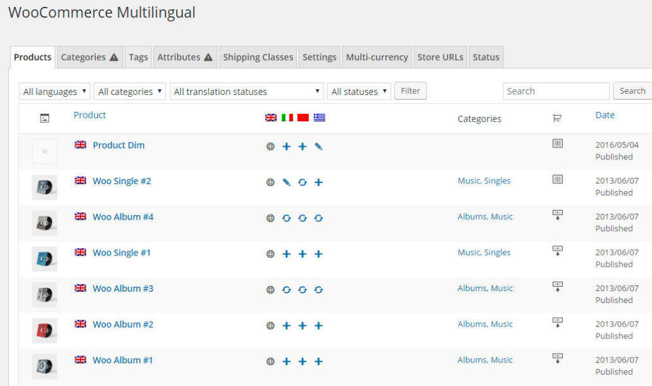Open the All categories dropdown
This screenshot has width=652, height=386.
point(130,91)
